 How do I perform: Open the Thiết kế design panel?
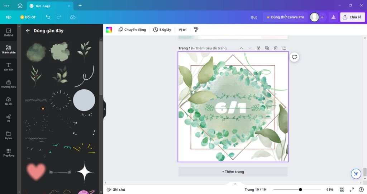click(x=9, y=33)
